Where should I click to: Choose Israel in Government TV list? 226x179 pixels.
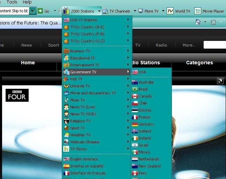tap(151, 145)
